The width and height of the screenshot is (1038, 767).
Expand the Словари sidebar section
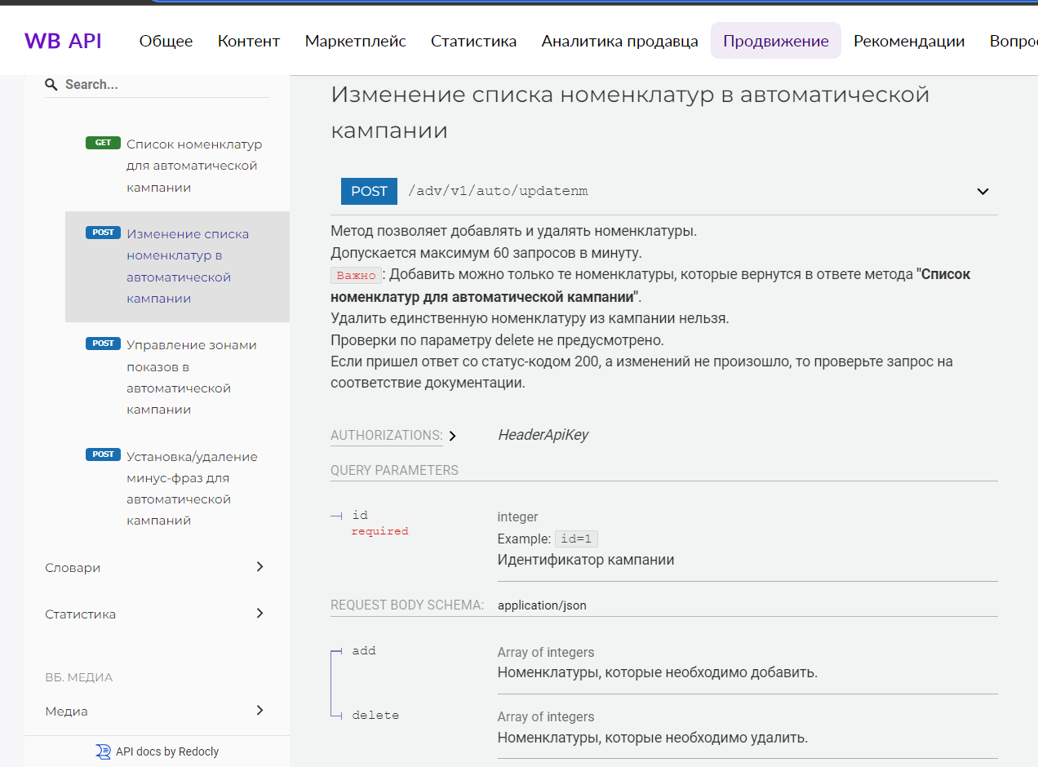pos(259,567)
